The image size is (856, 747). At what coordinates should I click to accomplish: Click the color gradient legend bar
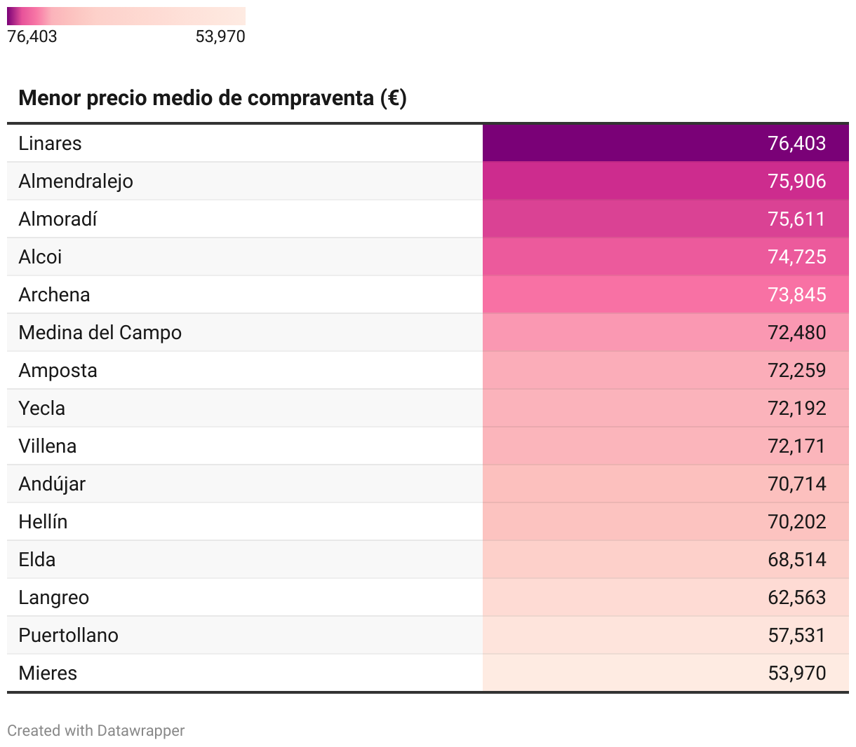pos(126,16)
